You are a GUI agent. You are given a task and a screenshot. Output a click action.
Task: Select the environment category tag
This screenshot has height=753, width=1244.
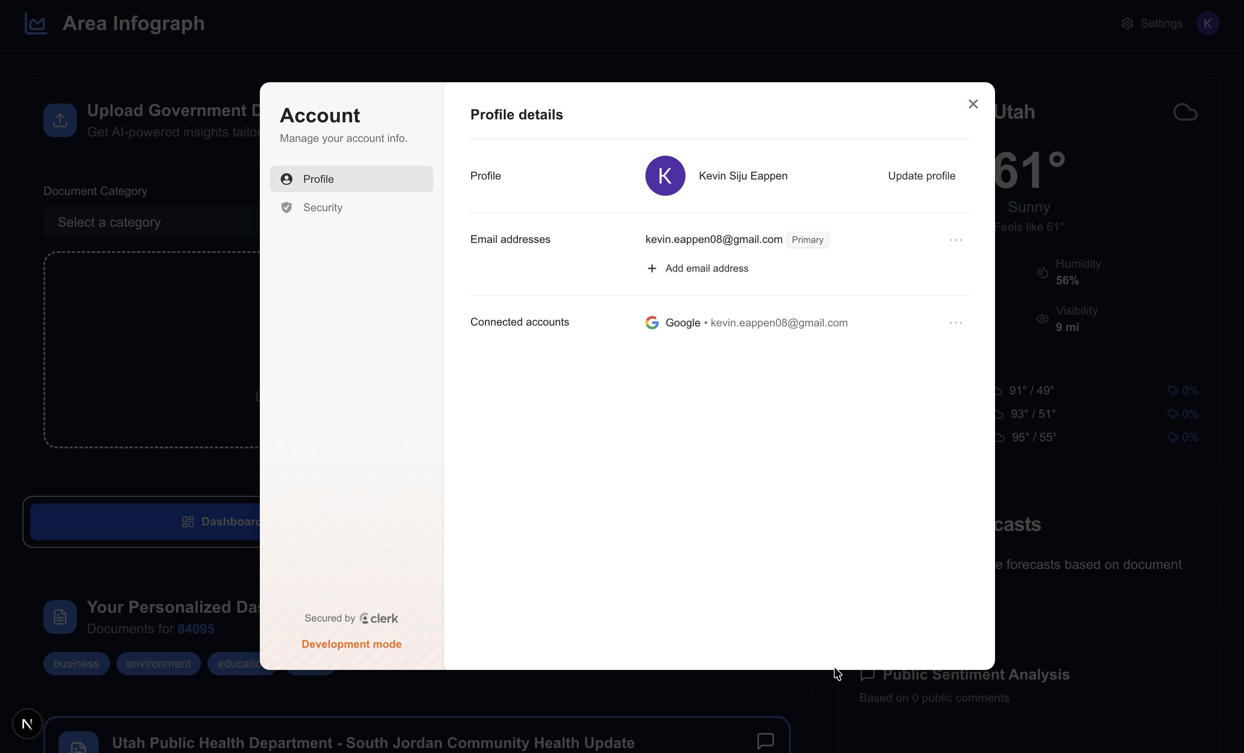coord(158,664)
